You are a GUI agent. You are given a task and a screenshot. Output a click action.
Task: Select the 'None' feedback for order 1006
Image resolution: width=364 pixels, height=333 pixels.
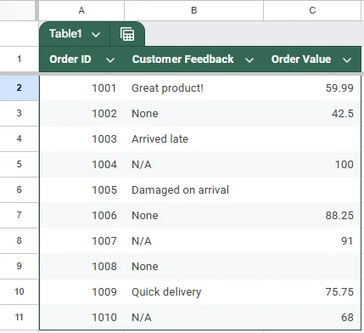[193, 216]
